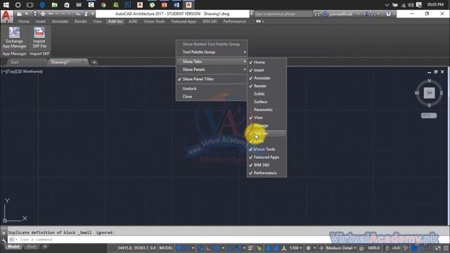Open the Help question mark icon
450x253 pixels.
(x=388, y=14)
